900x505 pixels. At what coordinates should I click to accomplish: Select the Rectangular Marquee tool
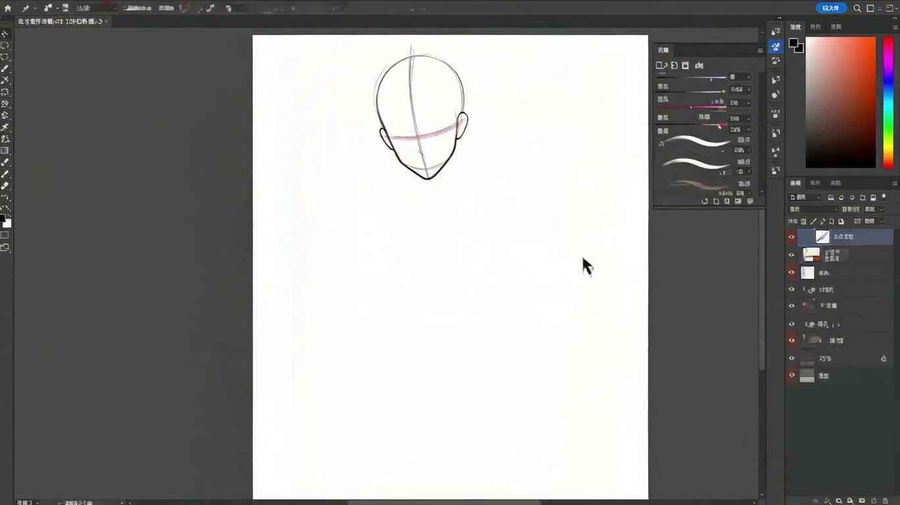coord(5,45)
